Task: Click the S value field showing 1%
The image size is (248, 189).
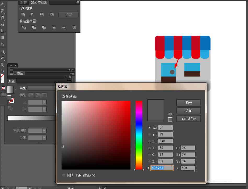Action: (x=166, y=134)
